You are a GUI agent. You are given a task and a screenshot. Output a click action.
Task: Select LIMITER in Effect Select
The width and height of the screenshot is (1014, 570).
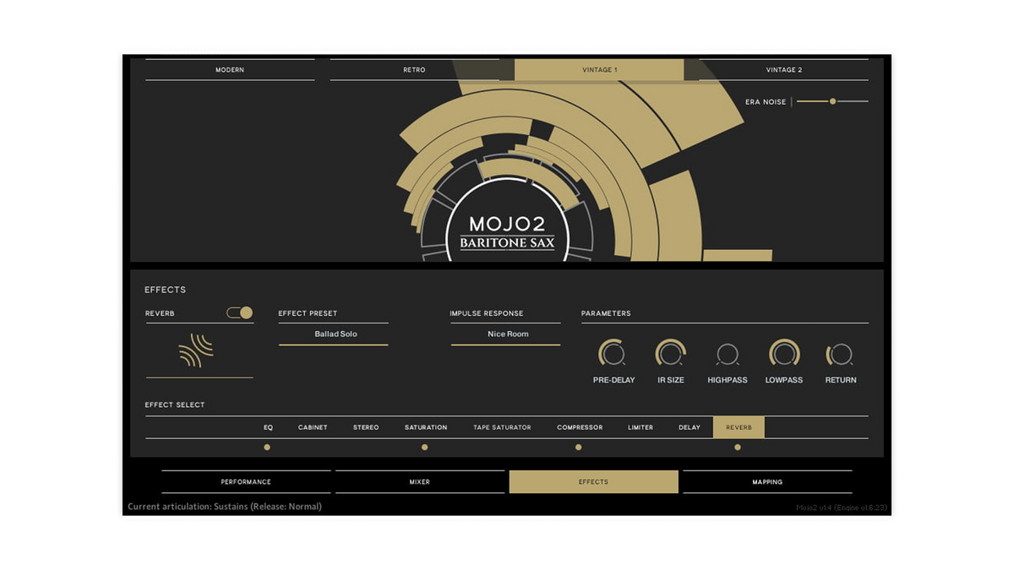pos(641,427)
